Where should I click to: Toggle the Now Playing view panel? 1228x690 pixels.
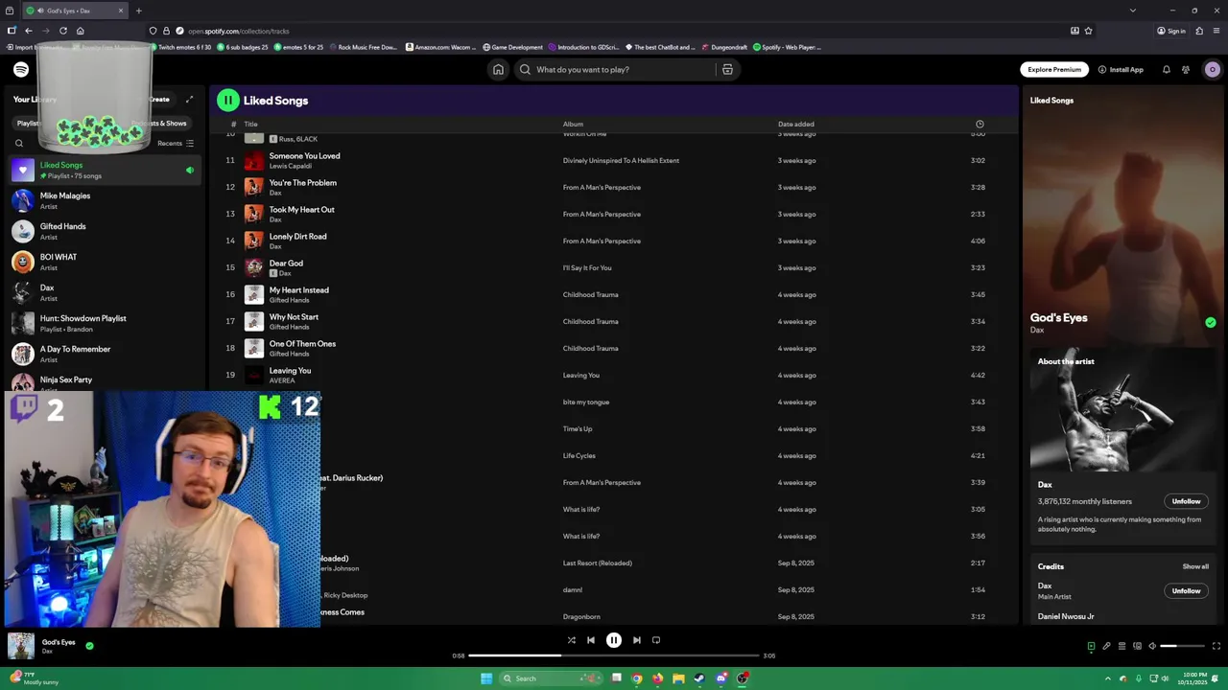coord(1091,646)
